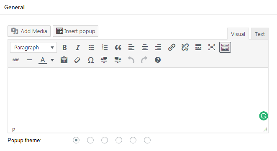
Task: Switch to the Text editor tab
Action: click(x=260, y=34)
